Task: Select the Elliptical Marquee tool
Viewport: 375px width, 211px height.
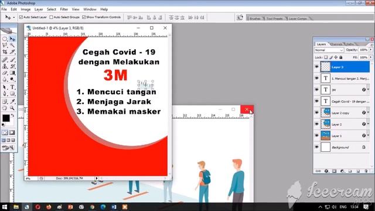Action: tap(5, 39)
